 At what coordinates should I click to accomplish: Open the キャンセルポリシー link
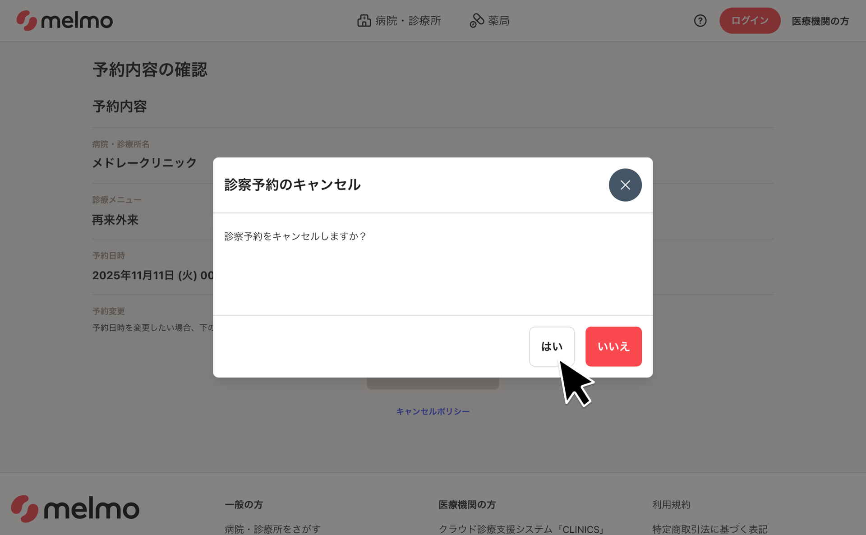coord(433,411)
